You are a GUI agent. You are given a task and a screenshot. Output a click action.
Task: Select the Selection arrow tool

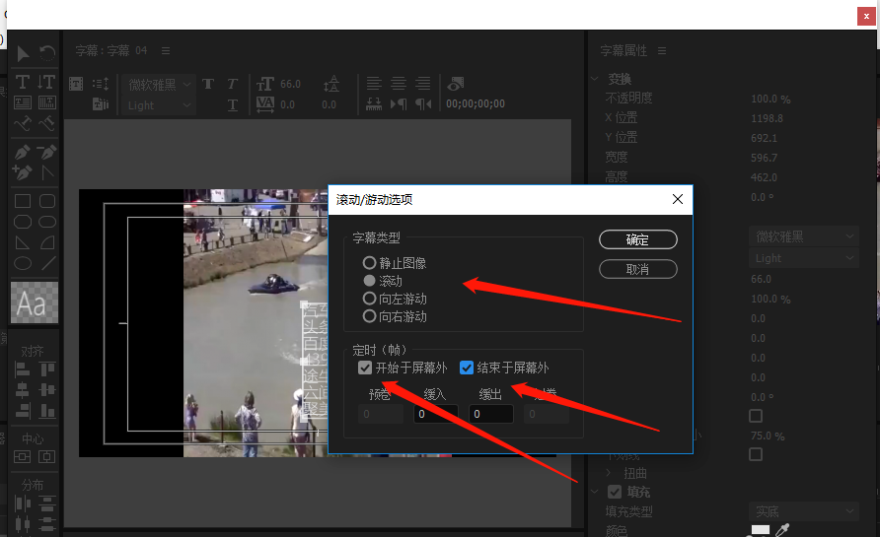coord(23,53)
